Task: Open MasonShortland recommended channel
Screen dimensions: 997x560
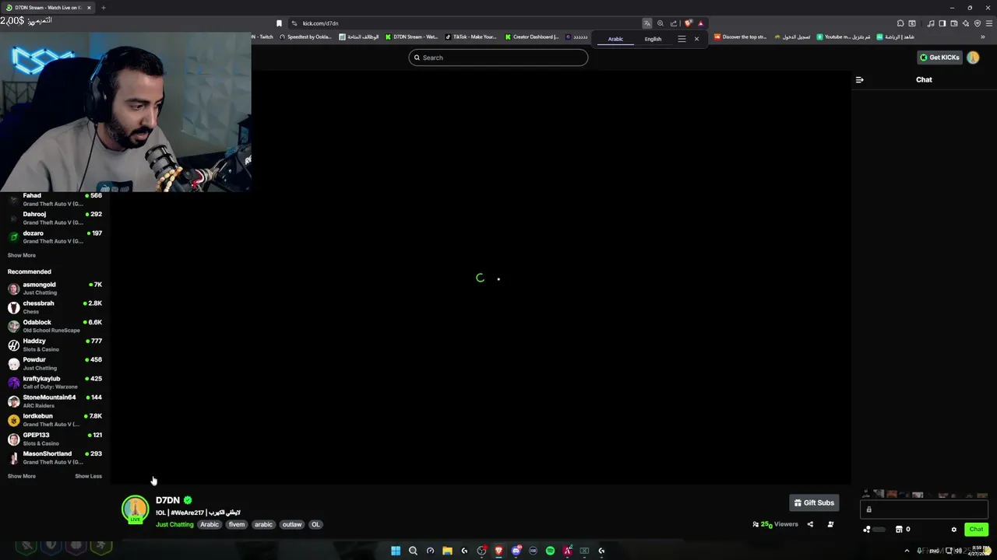Action: coord(55,457)
